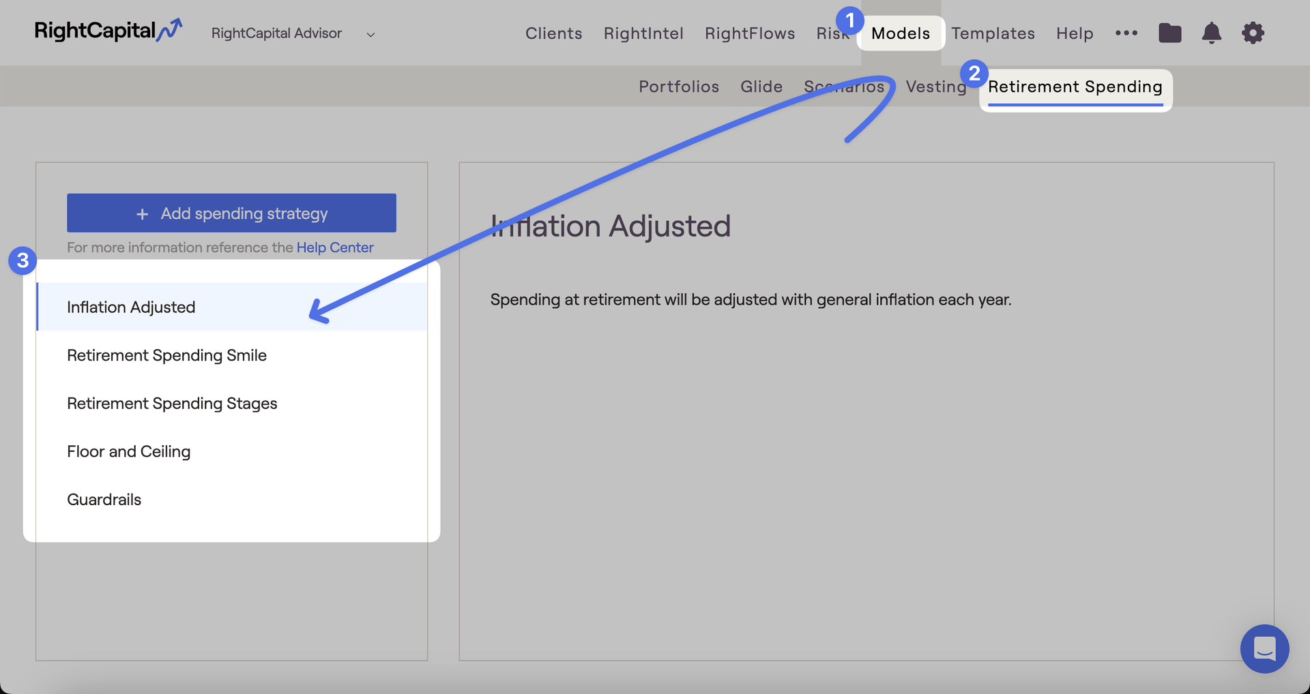This screenshot has height=694, width=1310.
Task: Open the Templates menu
Action: pos(993,33)
